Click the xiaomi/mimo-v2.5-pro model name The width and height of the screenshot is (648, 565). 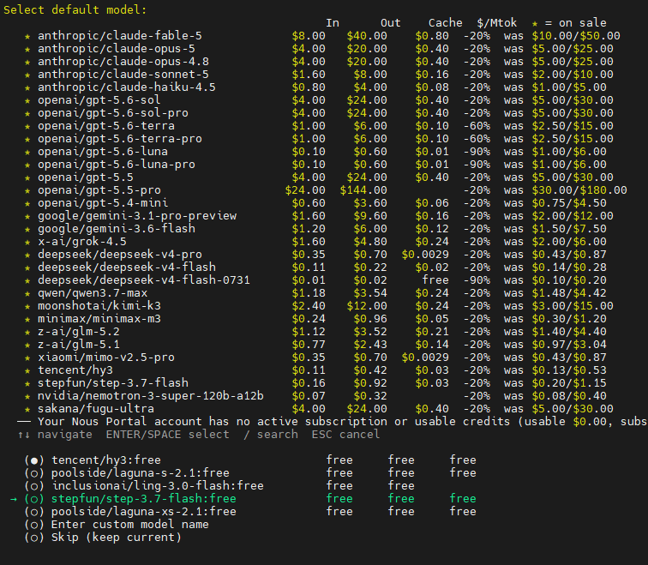coord(106,358)
